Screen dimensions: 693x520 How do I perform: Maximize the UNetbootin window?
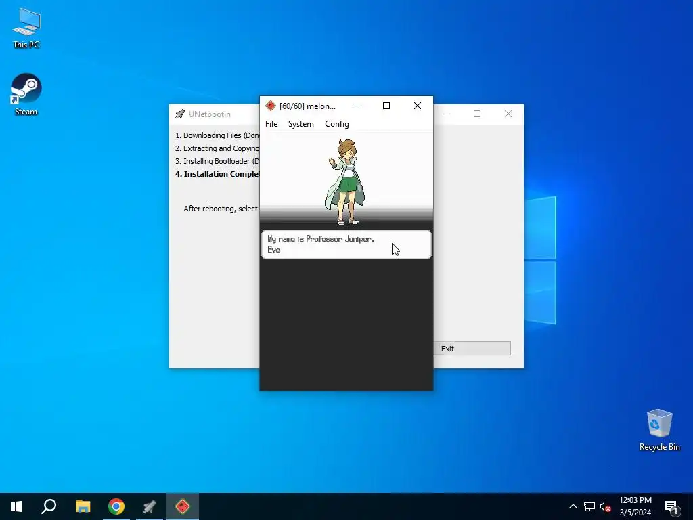tap(477, 114)
